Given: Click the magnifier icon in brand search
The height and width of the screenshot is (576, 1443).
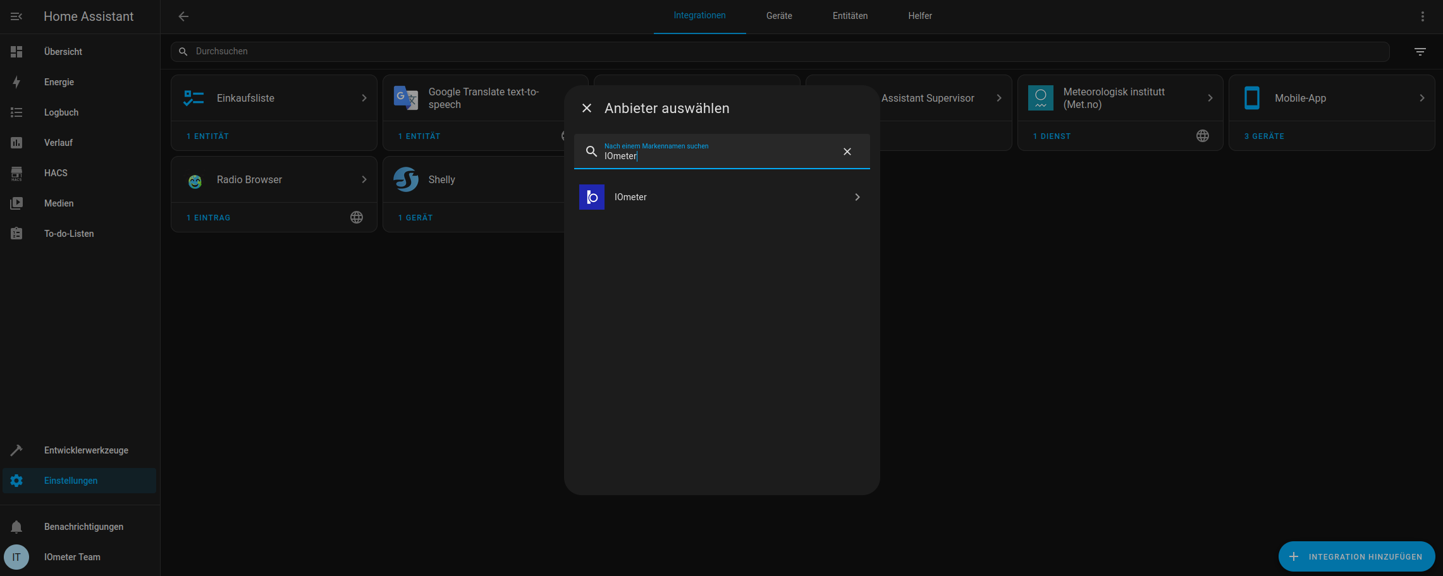Looking at the screenshot, I should [591, 152].
